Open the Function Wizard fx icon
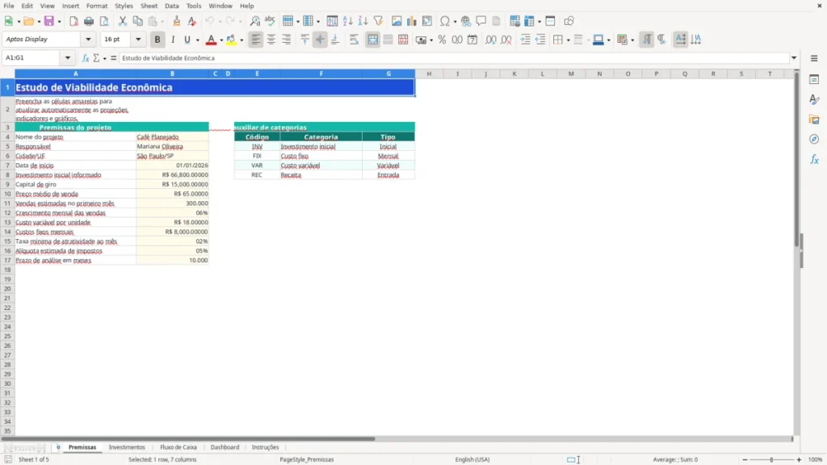 pyautogui.click(x=86, y=58)
